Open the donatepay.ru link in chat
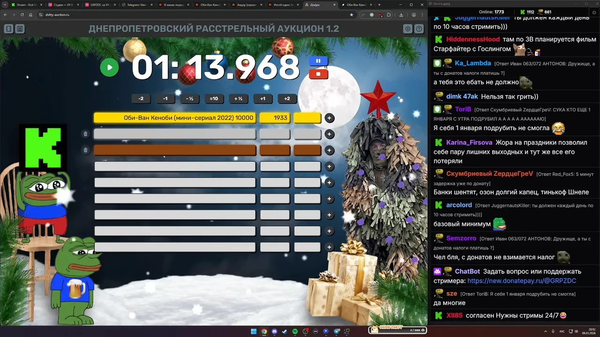600x337 pixels. (522, 281)
